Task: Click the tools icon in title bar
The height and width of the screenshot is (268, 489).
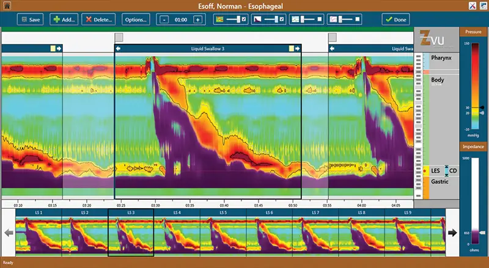Action: pyautogui.click(x=471, y=5)
